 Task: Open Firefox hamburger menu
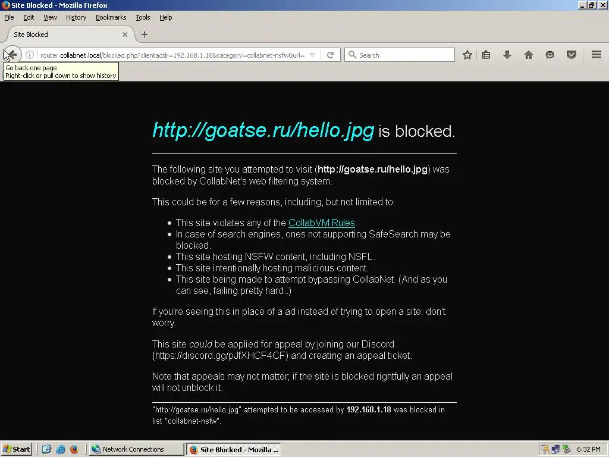596,55
